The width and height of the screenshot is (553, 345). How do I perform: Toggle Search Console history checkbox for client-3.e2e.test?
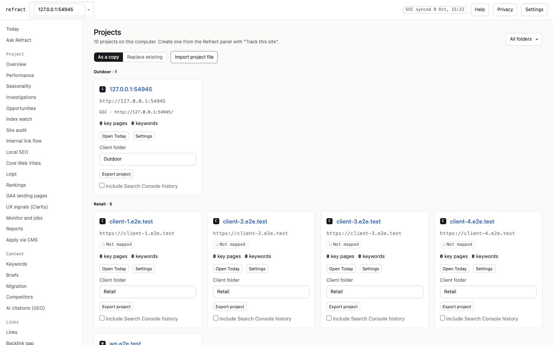[x=329, y=318]
